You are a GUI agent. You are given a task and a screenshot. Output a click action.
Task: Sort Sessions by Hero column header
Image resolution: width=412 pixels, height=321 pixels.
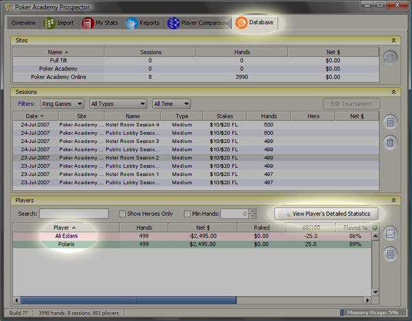pyautogui.click(x=313, y=116)
